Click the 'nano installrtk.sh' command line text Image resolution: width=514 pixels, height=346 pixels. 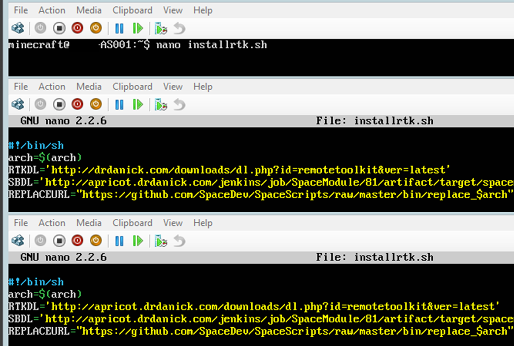tap(211, 44)
